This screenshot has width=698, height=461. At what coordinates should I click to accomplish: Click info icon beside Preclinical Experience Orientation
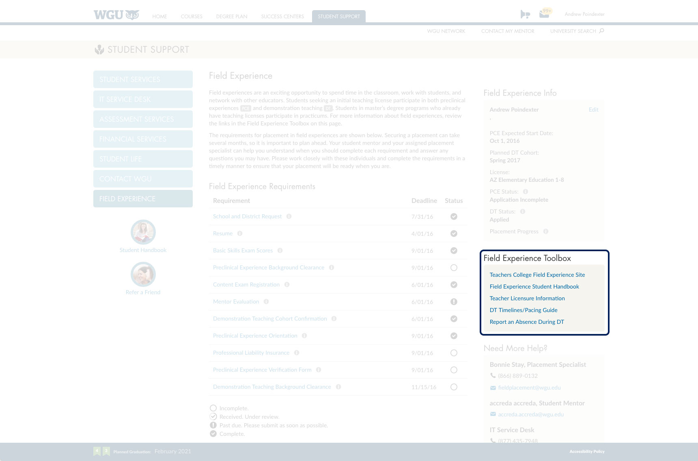pyautogui.click(x=304, y=336)
